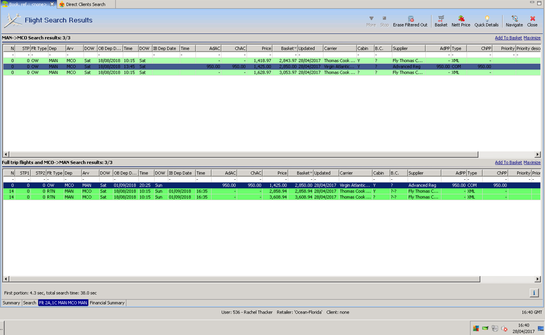This screenshot has width=545, height=335.
Task: Click IB Dep Date header in lower table
Action: [x=181, y=172]
